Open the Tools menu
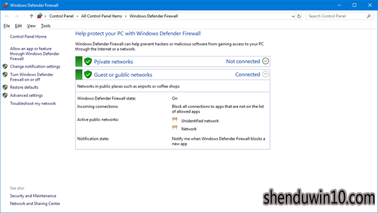This screenshot has height=213, width=378. coord(45,26)
